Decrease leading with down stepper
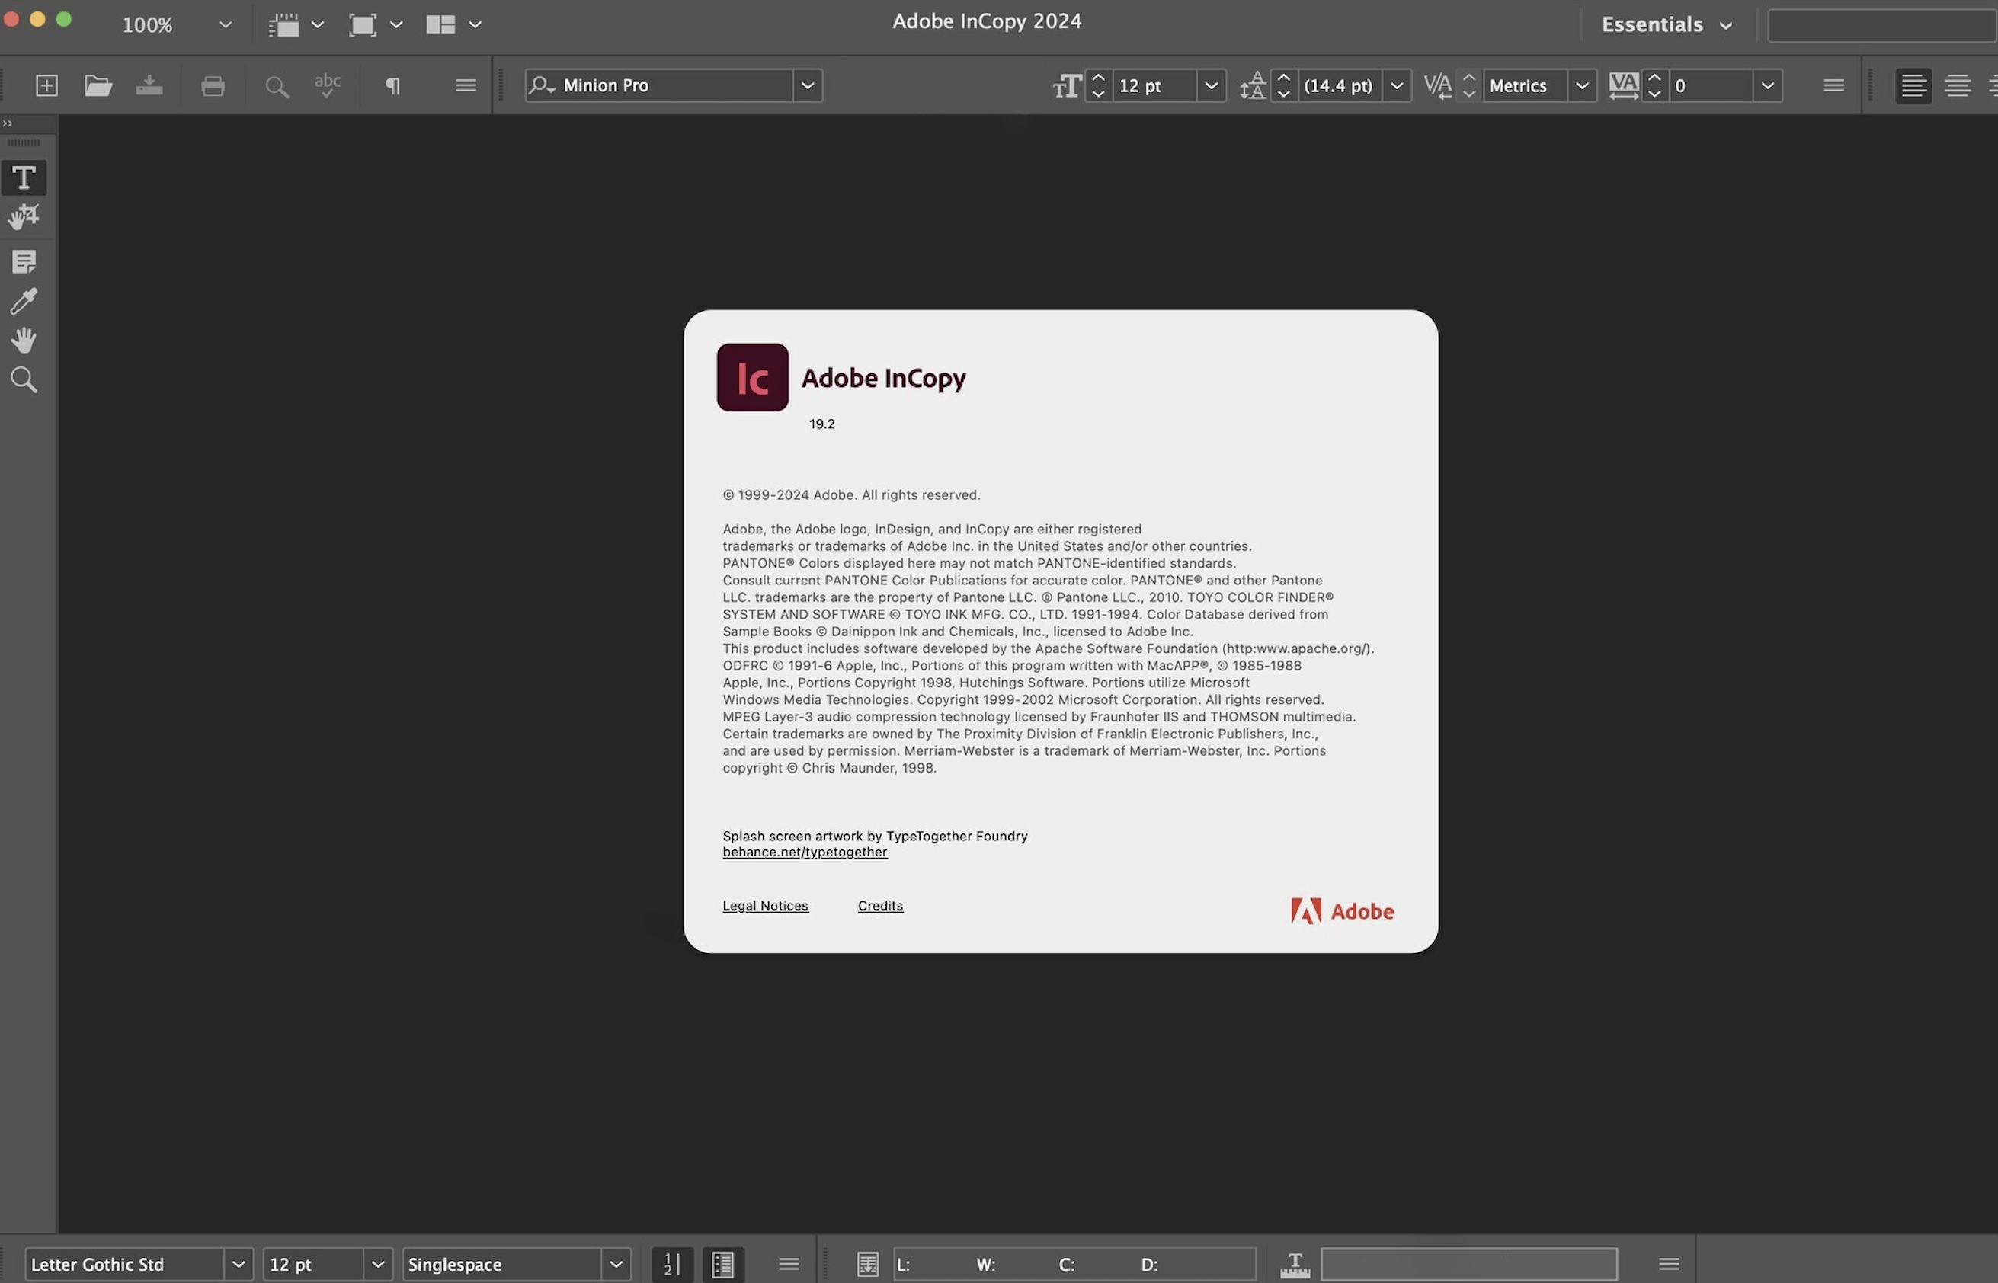1998x1283 pixels. 1284,93
